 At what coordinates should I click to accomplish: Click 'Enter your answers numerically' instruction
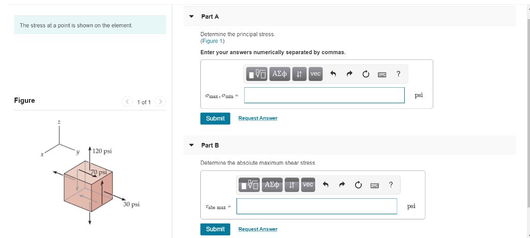click(x=273, y=53)
